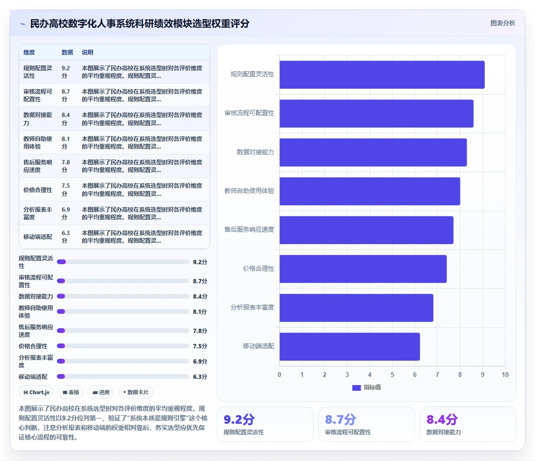Click the 售后服务响应速度 chart bar
535x461 pixels.
366,230
